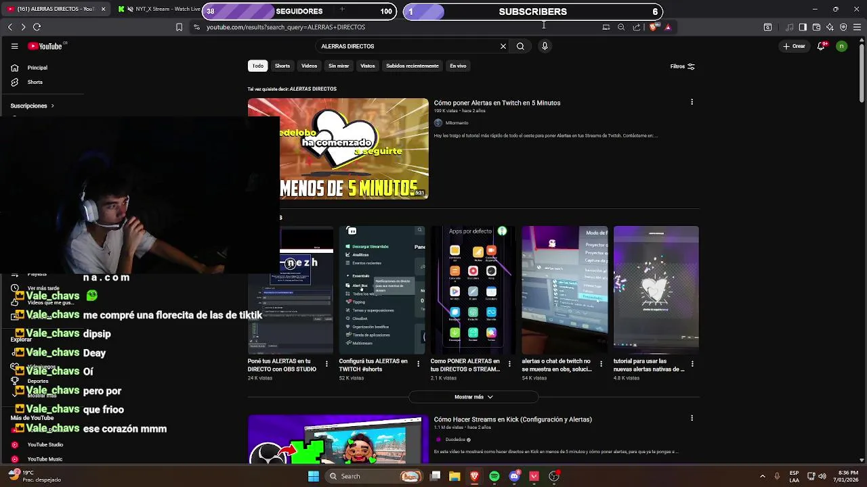Screen dimensions: 867x487
Task: Bookmark this page
Action: point(179,27)
